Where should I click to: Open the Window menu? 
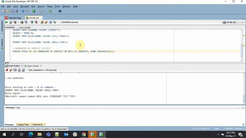(x=66, y=7)
